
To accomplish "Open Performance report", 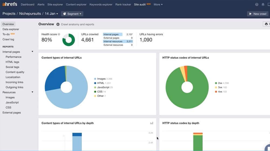I will pyautogui.click(x=13, y=57).
